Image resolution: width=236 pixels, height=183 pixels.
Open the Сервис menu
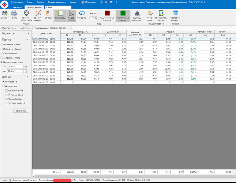coord(74,2)
